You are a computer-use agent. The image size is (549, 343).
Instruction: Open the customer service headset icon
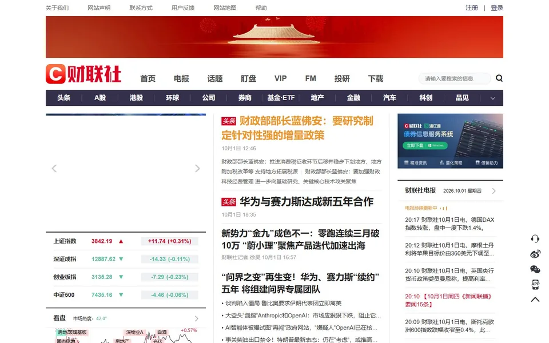[535, 239]
